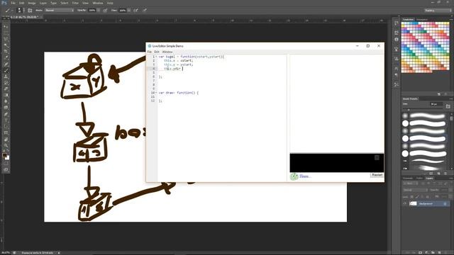Open Photoshop Window menu
Viewport: 454px width, 255px height.
pyautogui.click(x=98, y=3)
